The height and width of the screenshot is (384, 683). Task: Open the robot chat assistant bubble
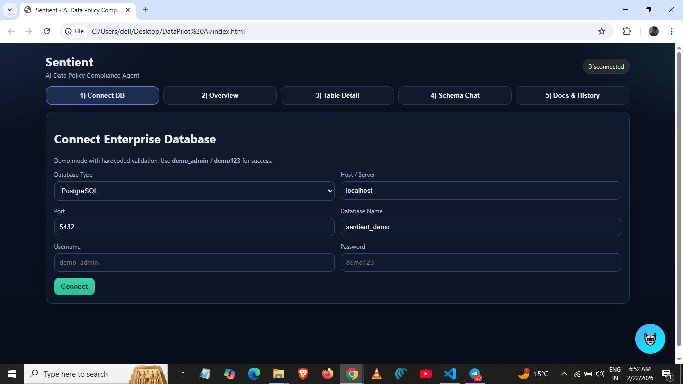650,339
